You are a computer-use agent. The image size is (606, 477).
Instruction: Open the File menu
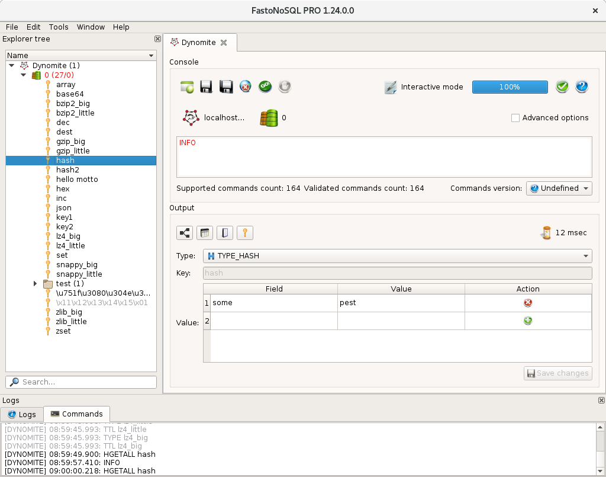12,27
